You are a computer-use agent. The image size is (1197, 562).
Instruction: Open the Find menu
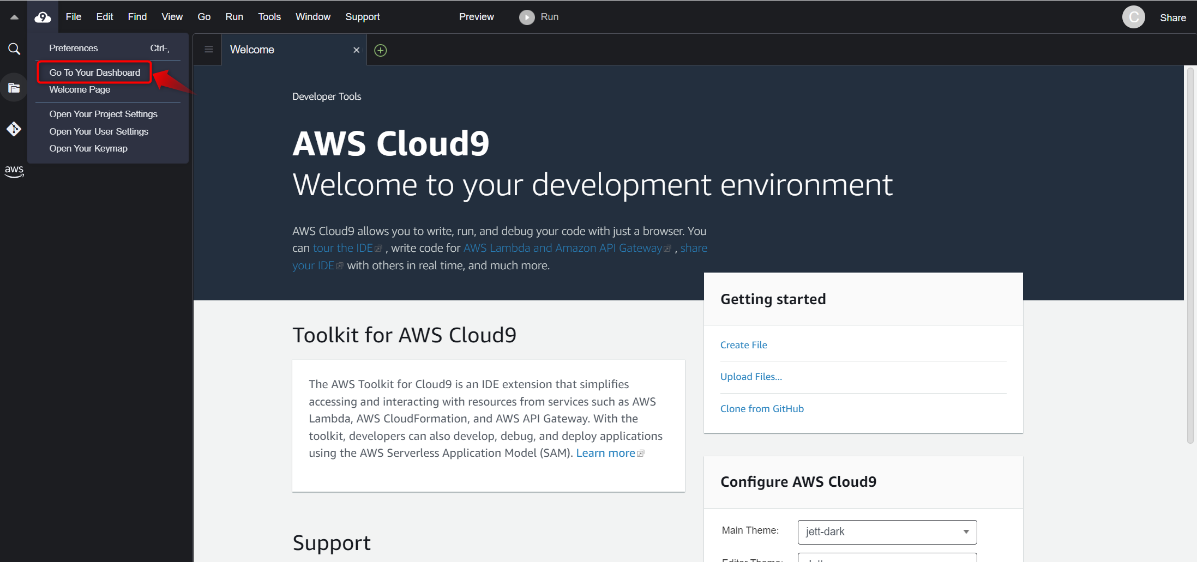coord(137,17)
